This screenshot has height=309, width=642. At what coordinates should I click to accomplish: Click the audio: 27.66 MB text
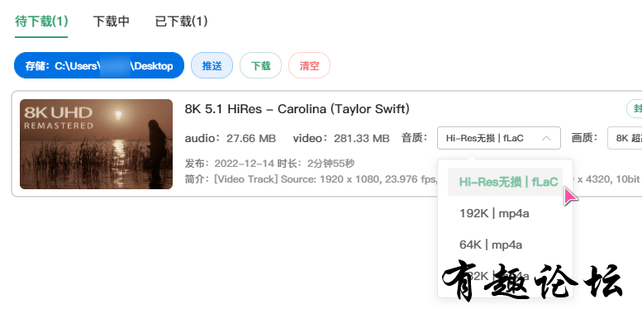(x=230, y=139)
